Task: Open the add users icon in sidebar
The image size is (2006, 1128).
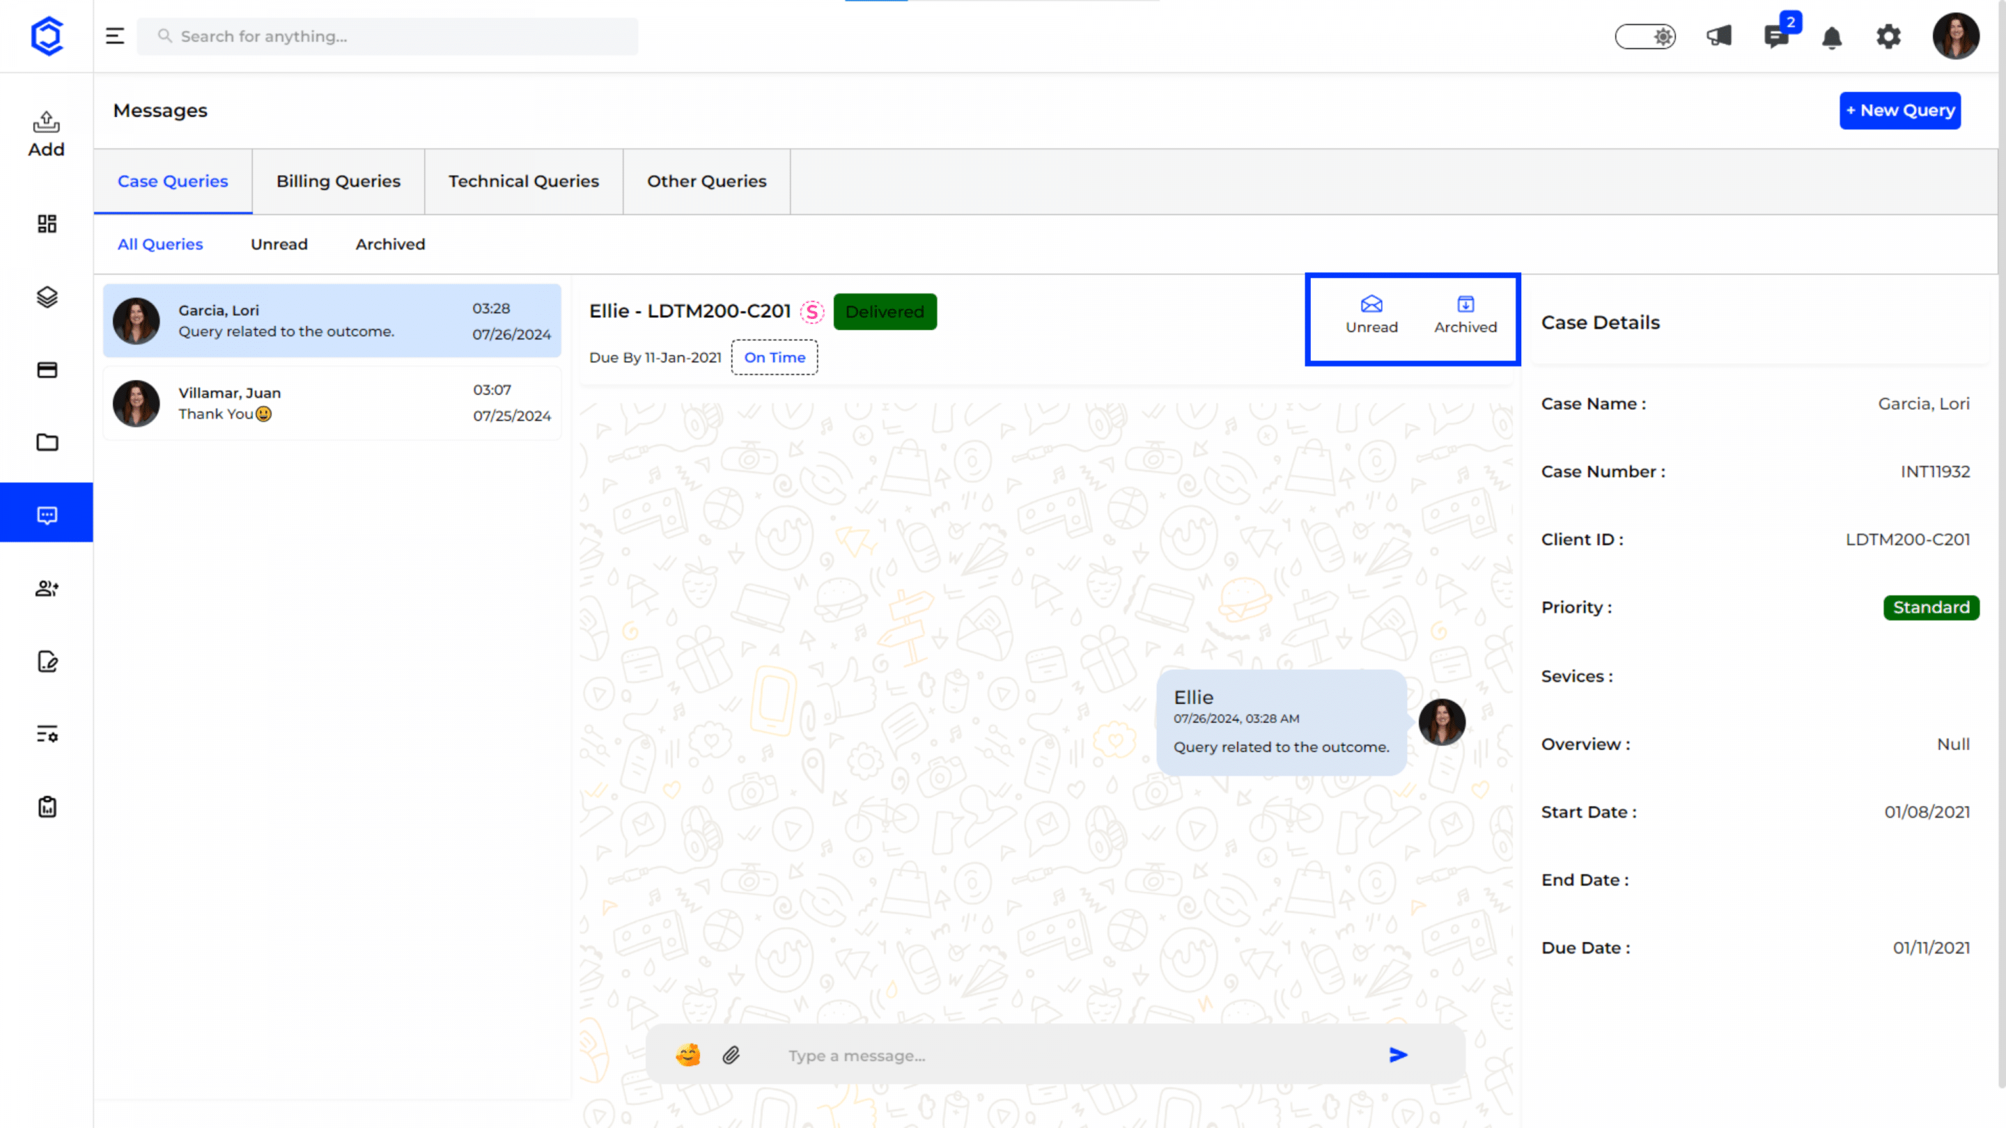Action: click(x=47, y=588)
